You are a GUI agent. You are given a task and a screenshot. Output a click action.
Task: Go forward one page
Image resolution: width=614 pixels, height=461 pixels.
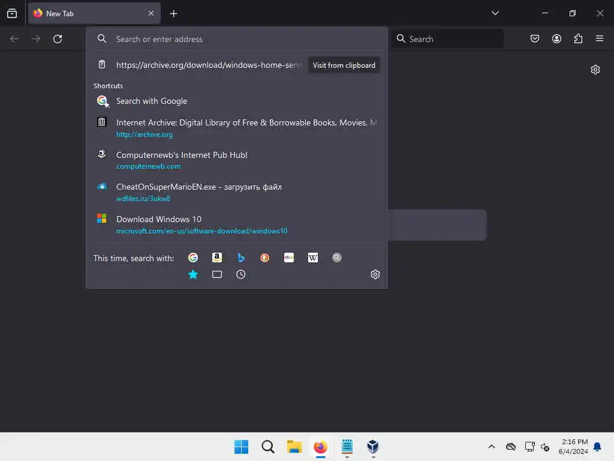36,39
